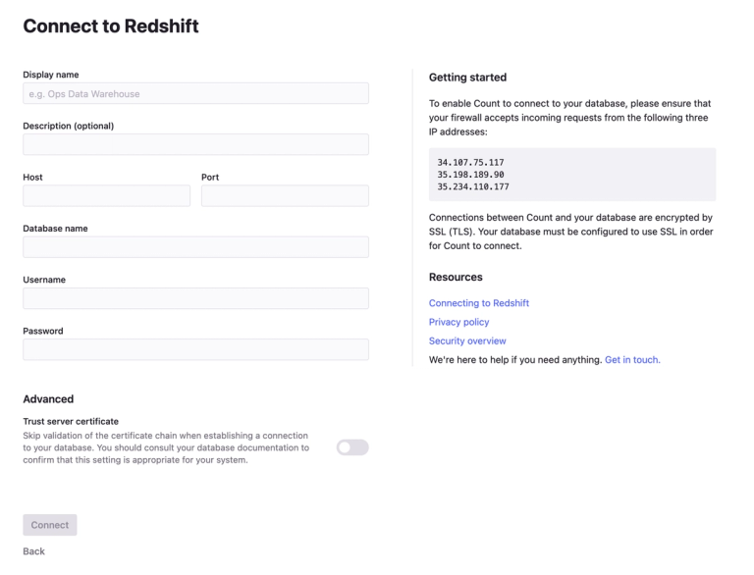The width and height of the screenshot is (754, 575).
Task: Select the Host input box
Action: [x=106, y=195]
